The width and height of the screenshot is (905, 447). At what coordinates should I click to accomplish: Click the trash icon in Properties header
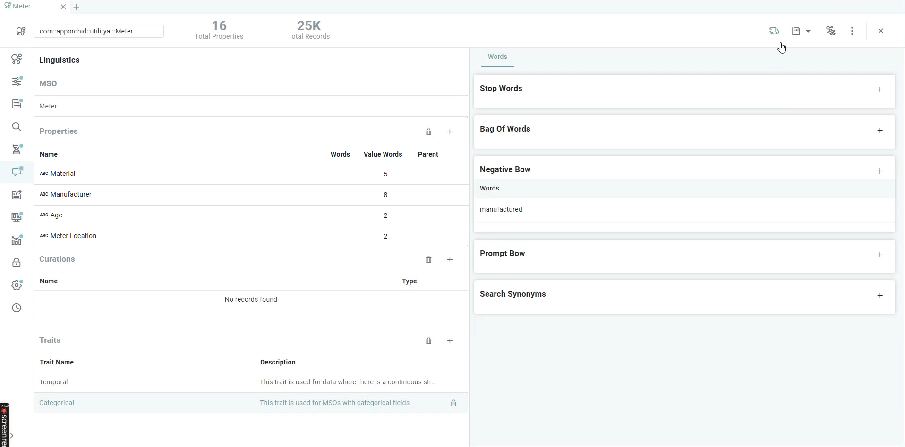pyautogui.click(x=428, y=132)
